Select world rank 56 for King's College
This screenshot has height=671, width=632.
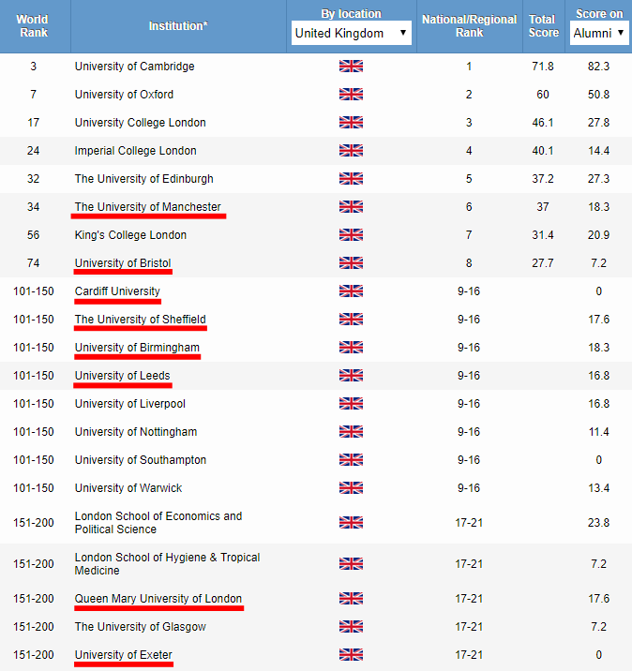coord(33,235)
